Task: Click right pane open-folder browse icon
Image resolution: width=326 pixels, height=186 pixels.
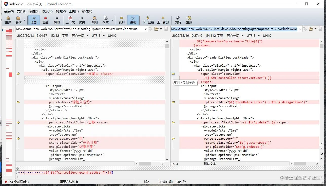Action: (311, 29)
